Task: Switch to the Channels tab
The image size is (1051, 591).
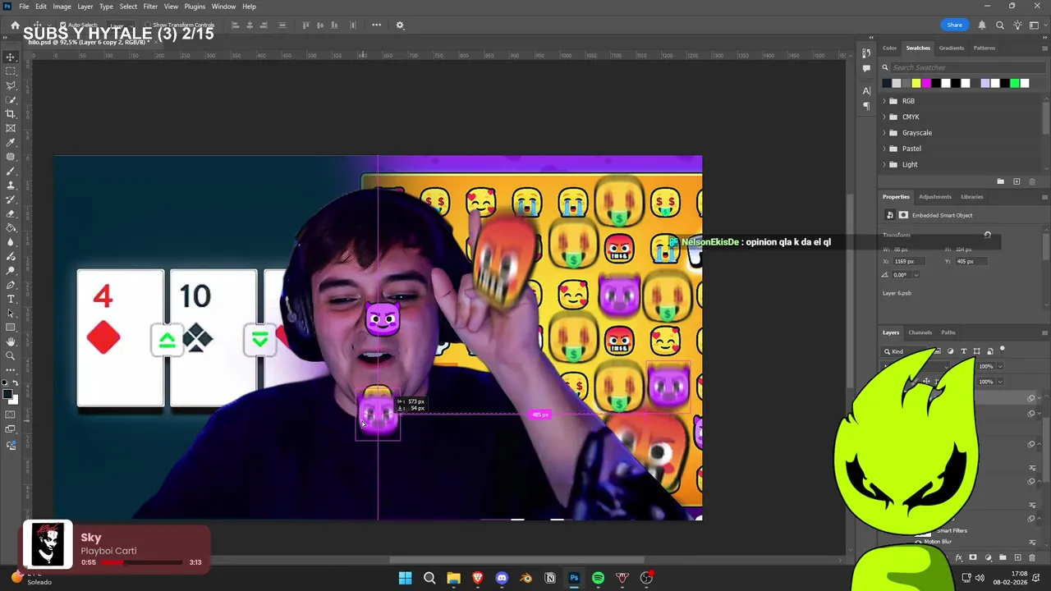Action: tap(920, 332)
